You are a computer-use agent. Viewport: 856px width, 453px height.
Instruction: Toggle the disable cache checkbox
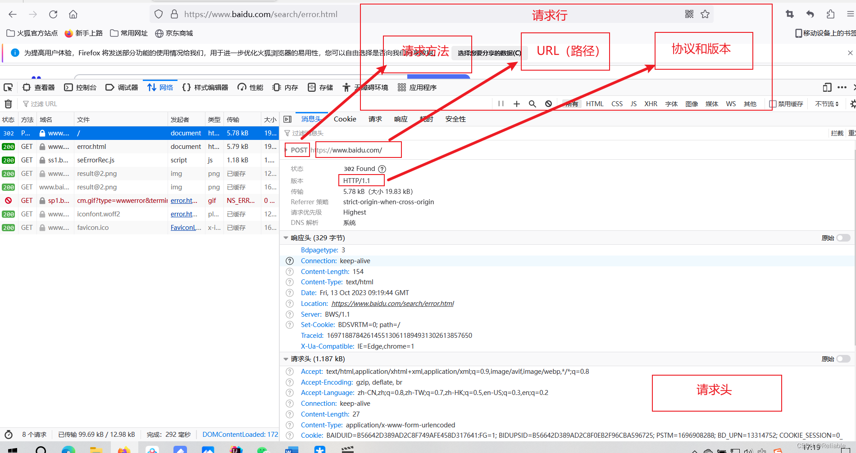773,104
